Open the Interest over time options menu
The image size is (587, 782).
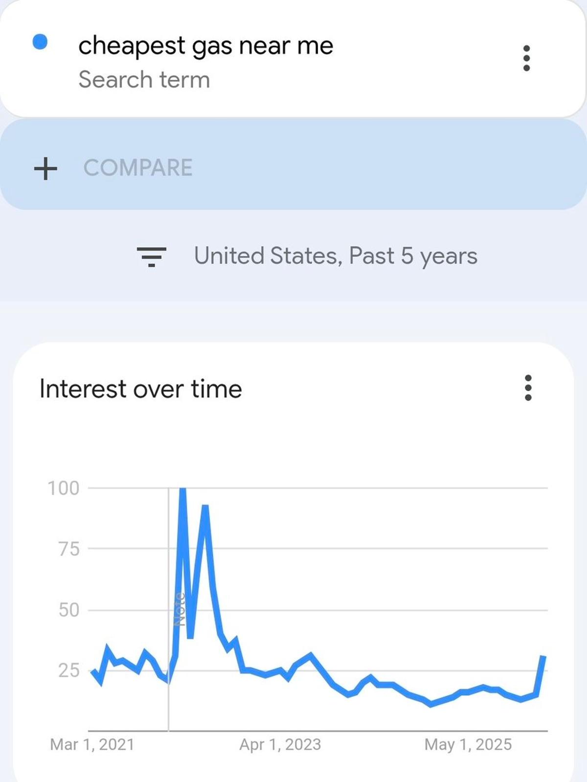[528, 388]
